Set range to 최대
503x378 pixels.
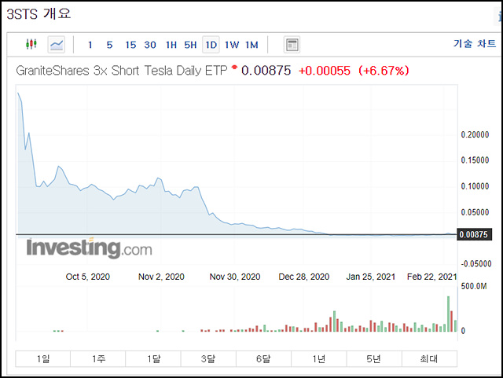(x=429, y=359)
